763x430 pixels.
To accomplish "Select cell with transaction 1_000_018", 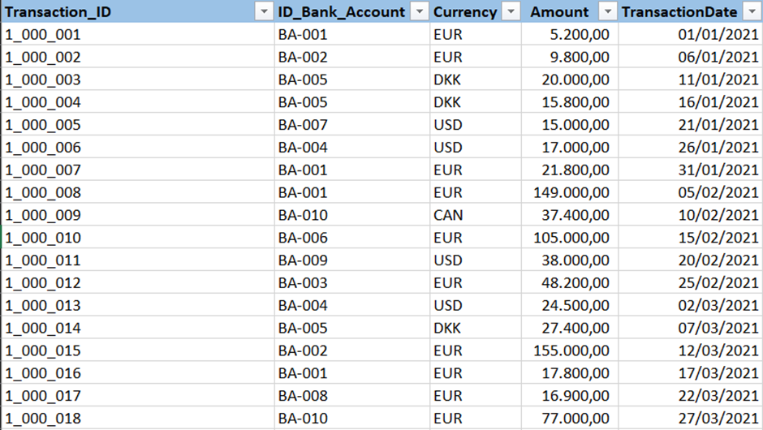I will pyautogui.click(x=138, y=418).
